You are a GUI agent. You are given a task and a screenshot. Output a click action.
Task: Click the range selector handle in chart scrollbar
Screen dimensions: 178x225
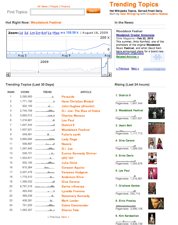click(105, 75)
